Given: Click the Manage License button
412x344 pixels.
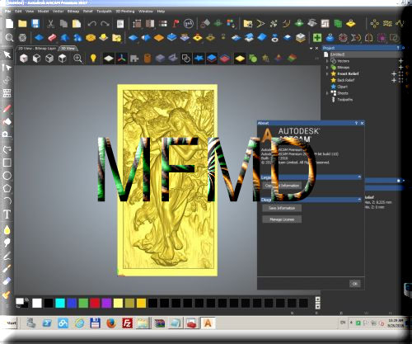Looking at the screenshot, I should 282,219.
